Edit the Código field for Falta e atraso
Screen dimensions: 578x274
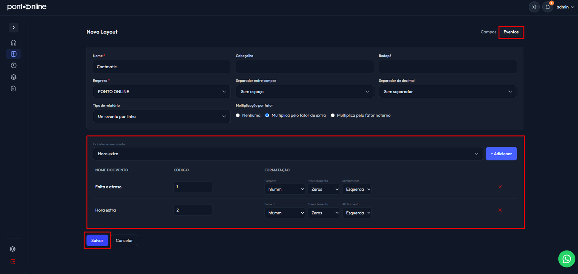click(x=193, y=187)
